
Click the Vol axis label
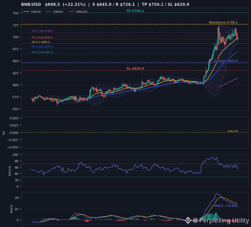pos(4,133)
